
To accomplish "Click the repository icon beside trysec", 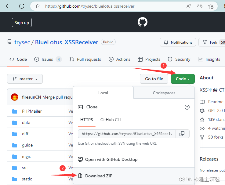I will click(x=9, y=42).
